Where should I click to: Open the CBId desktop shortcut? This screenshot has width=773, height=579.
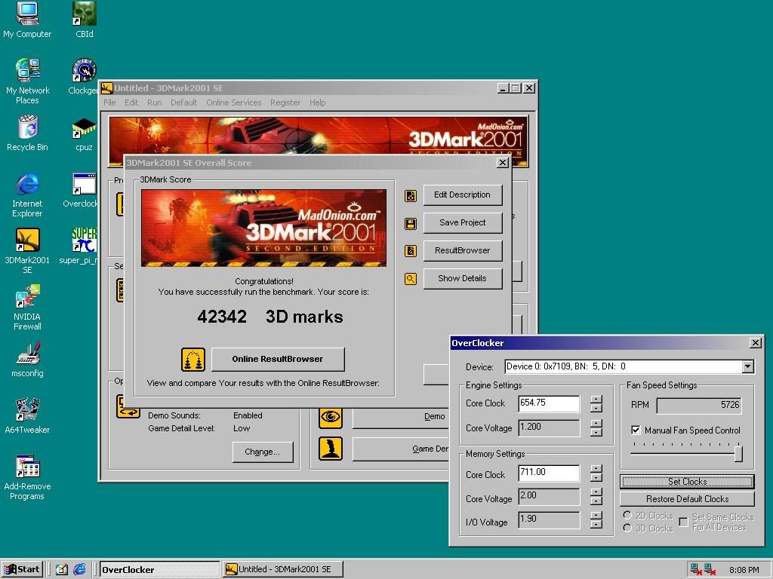pyautogui.click(x=85, y=20)
